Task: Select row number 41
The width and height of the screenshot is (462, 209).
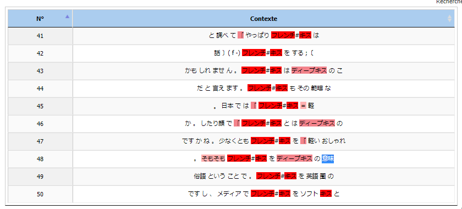Action: click(x=40, y=36)
